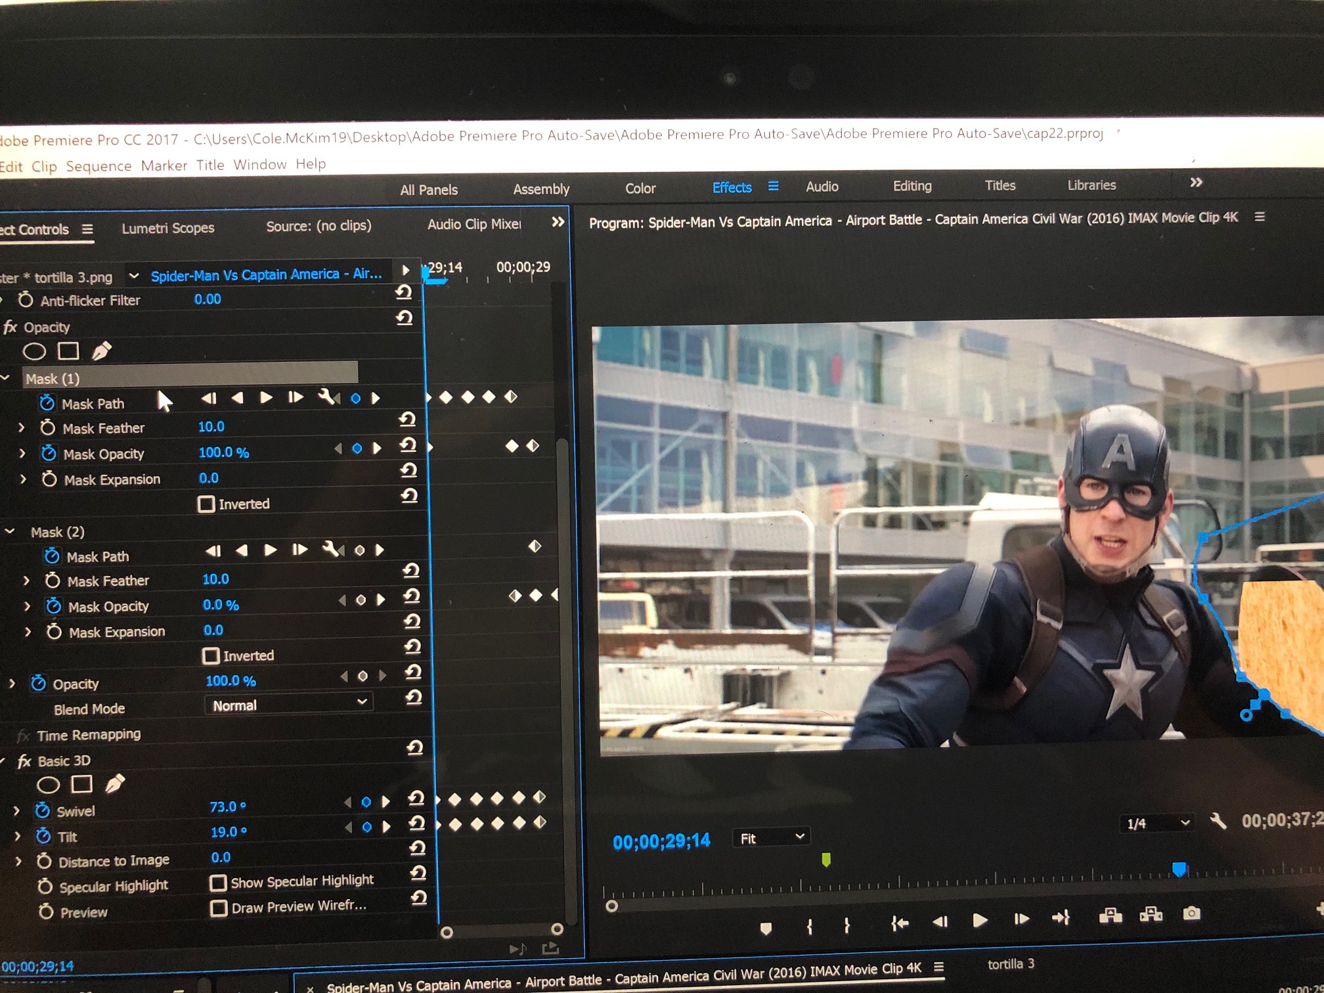Viewport: 1324px width, 993px height.
Task: Step back one frame in Program monitor
Action: (x=940, y=922)
